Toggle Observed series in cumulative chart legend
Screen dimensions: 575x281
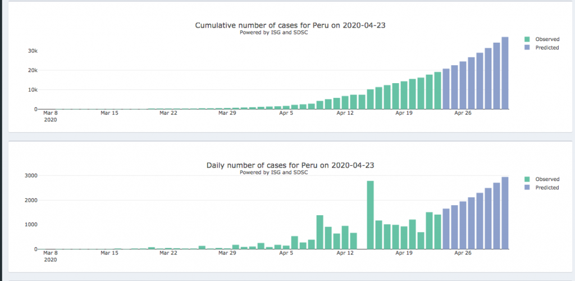click(x=547, y=39)
